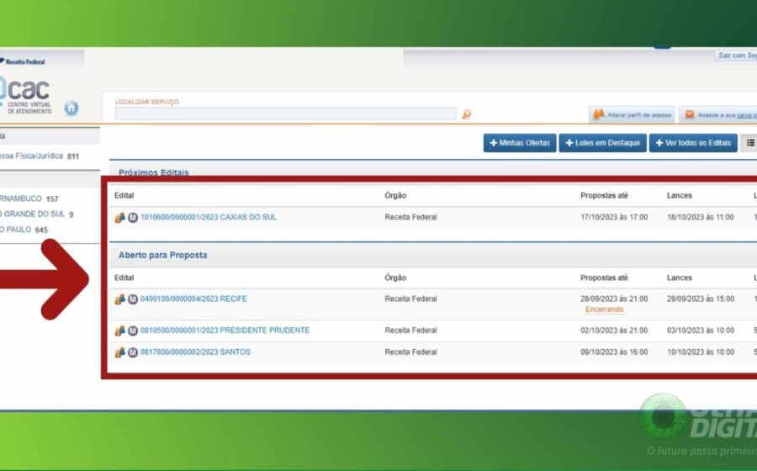The image size is (757, 471).
Task: Click Propostas até 02/10/2023 às 21:00
Action: click(x=614, y=331)
